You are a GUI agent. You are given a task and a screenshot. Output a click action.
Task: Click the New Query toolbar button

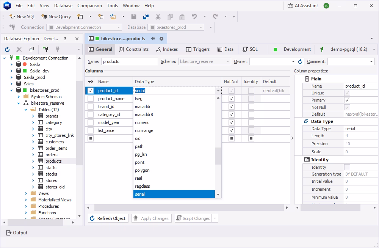point(56,16)
